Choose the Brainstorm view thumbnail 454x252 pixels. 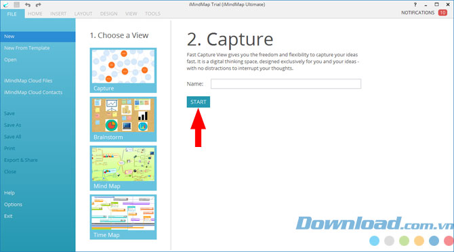coord(123,119)
